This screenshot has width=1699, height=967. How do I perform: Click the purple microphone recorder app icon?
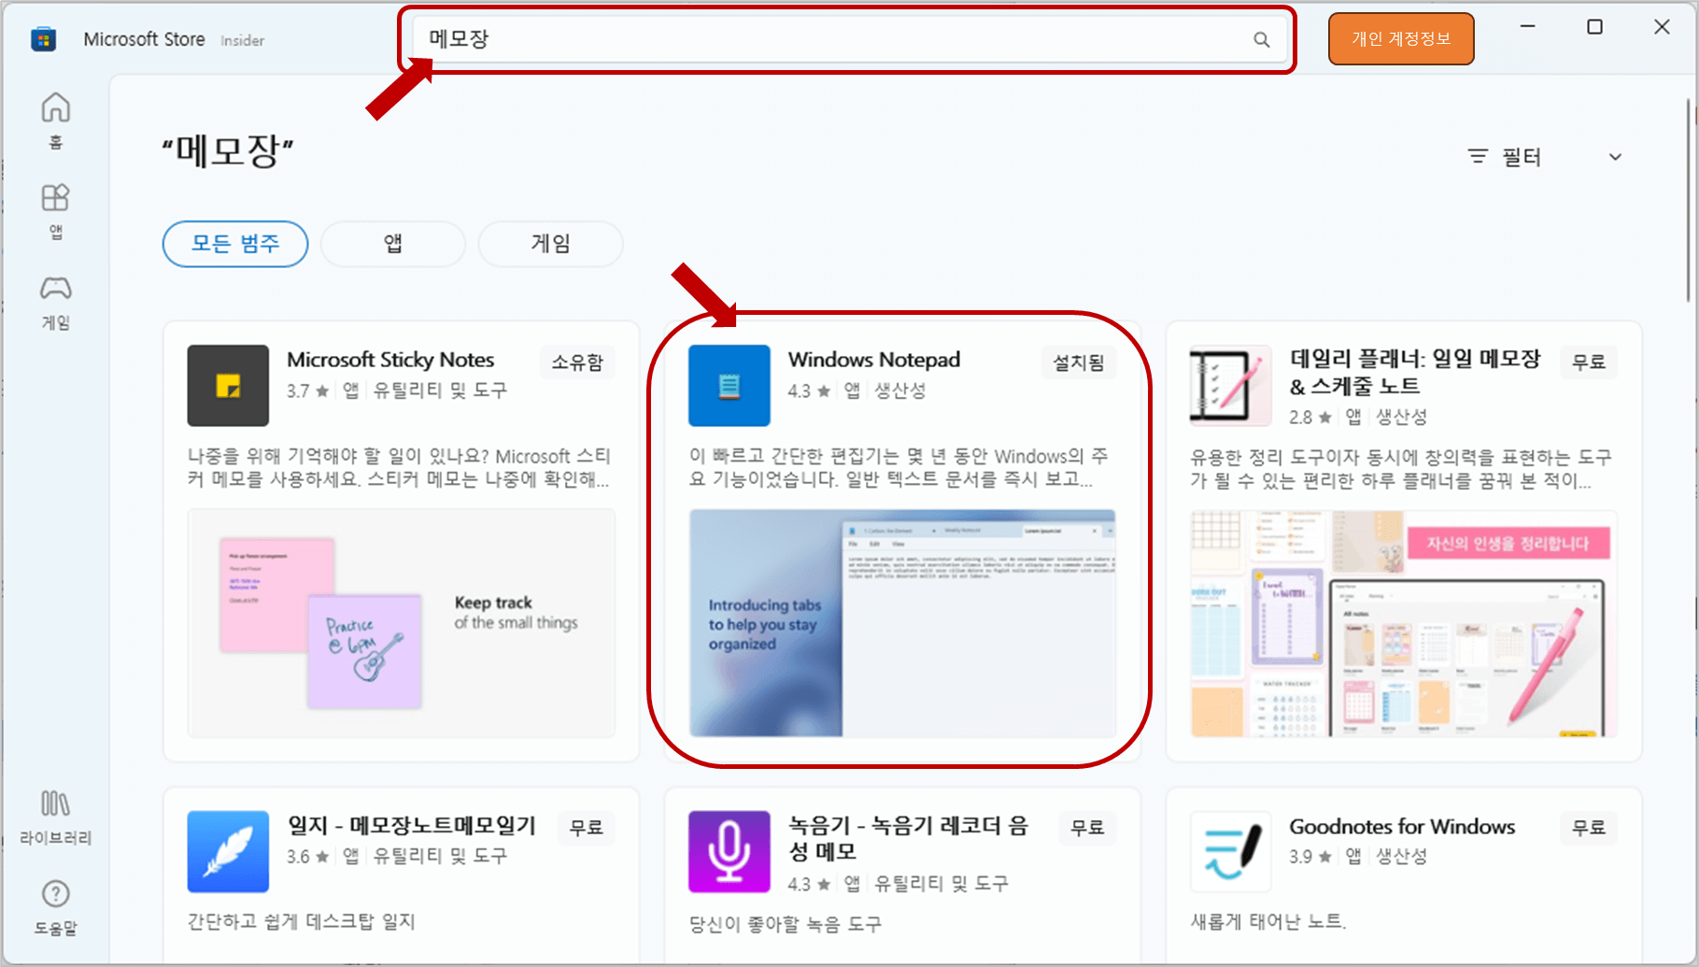pyautogui.click(x=729, y=851)
